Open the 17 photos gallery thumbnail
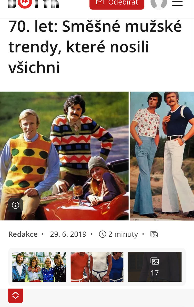This screenshot has height=307, width=194. click(x=155, y=267)
